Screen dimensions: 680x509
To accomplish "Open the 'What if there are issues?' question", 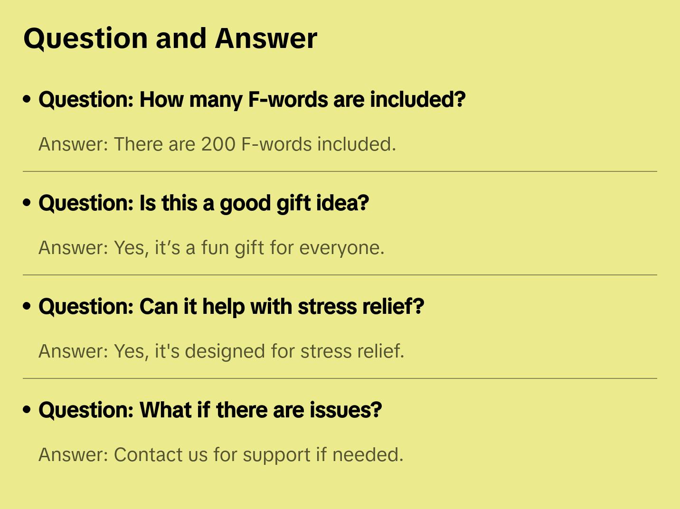I will [210, 410].
